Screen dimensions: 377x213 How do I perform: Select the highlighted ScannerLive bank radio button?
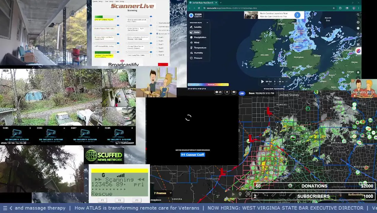157,34
